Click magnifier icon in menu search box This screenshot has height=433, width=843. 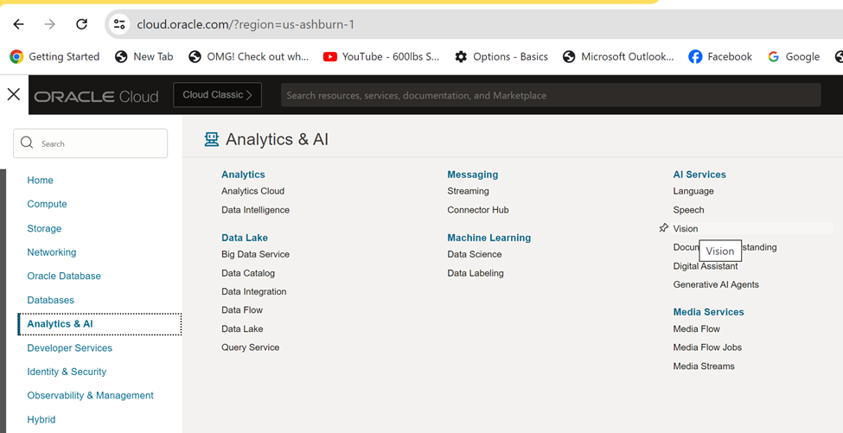point(27,143)
